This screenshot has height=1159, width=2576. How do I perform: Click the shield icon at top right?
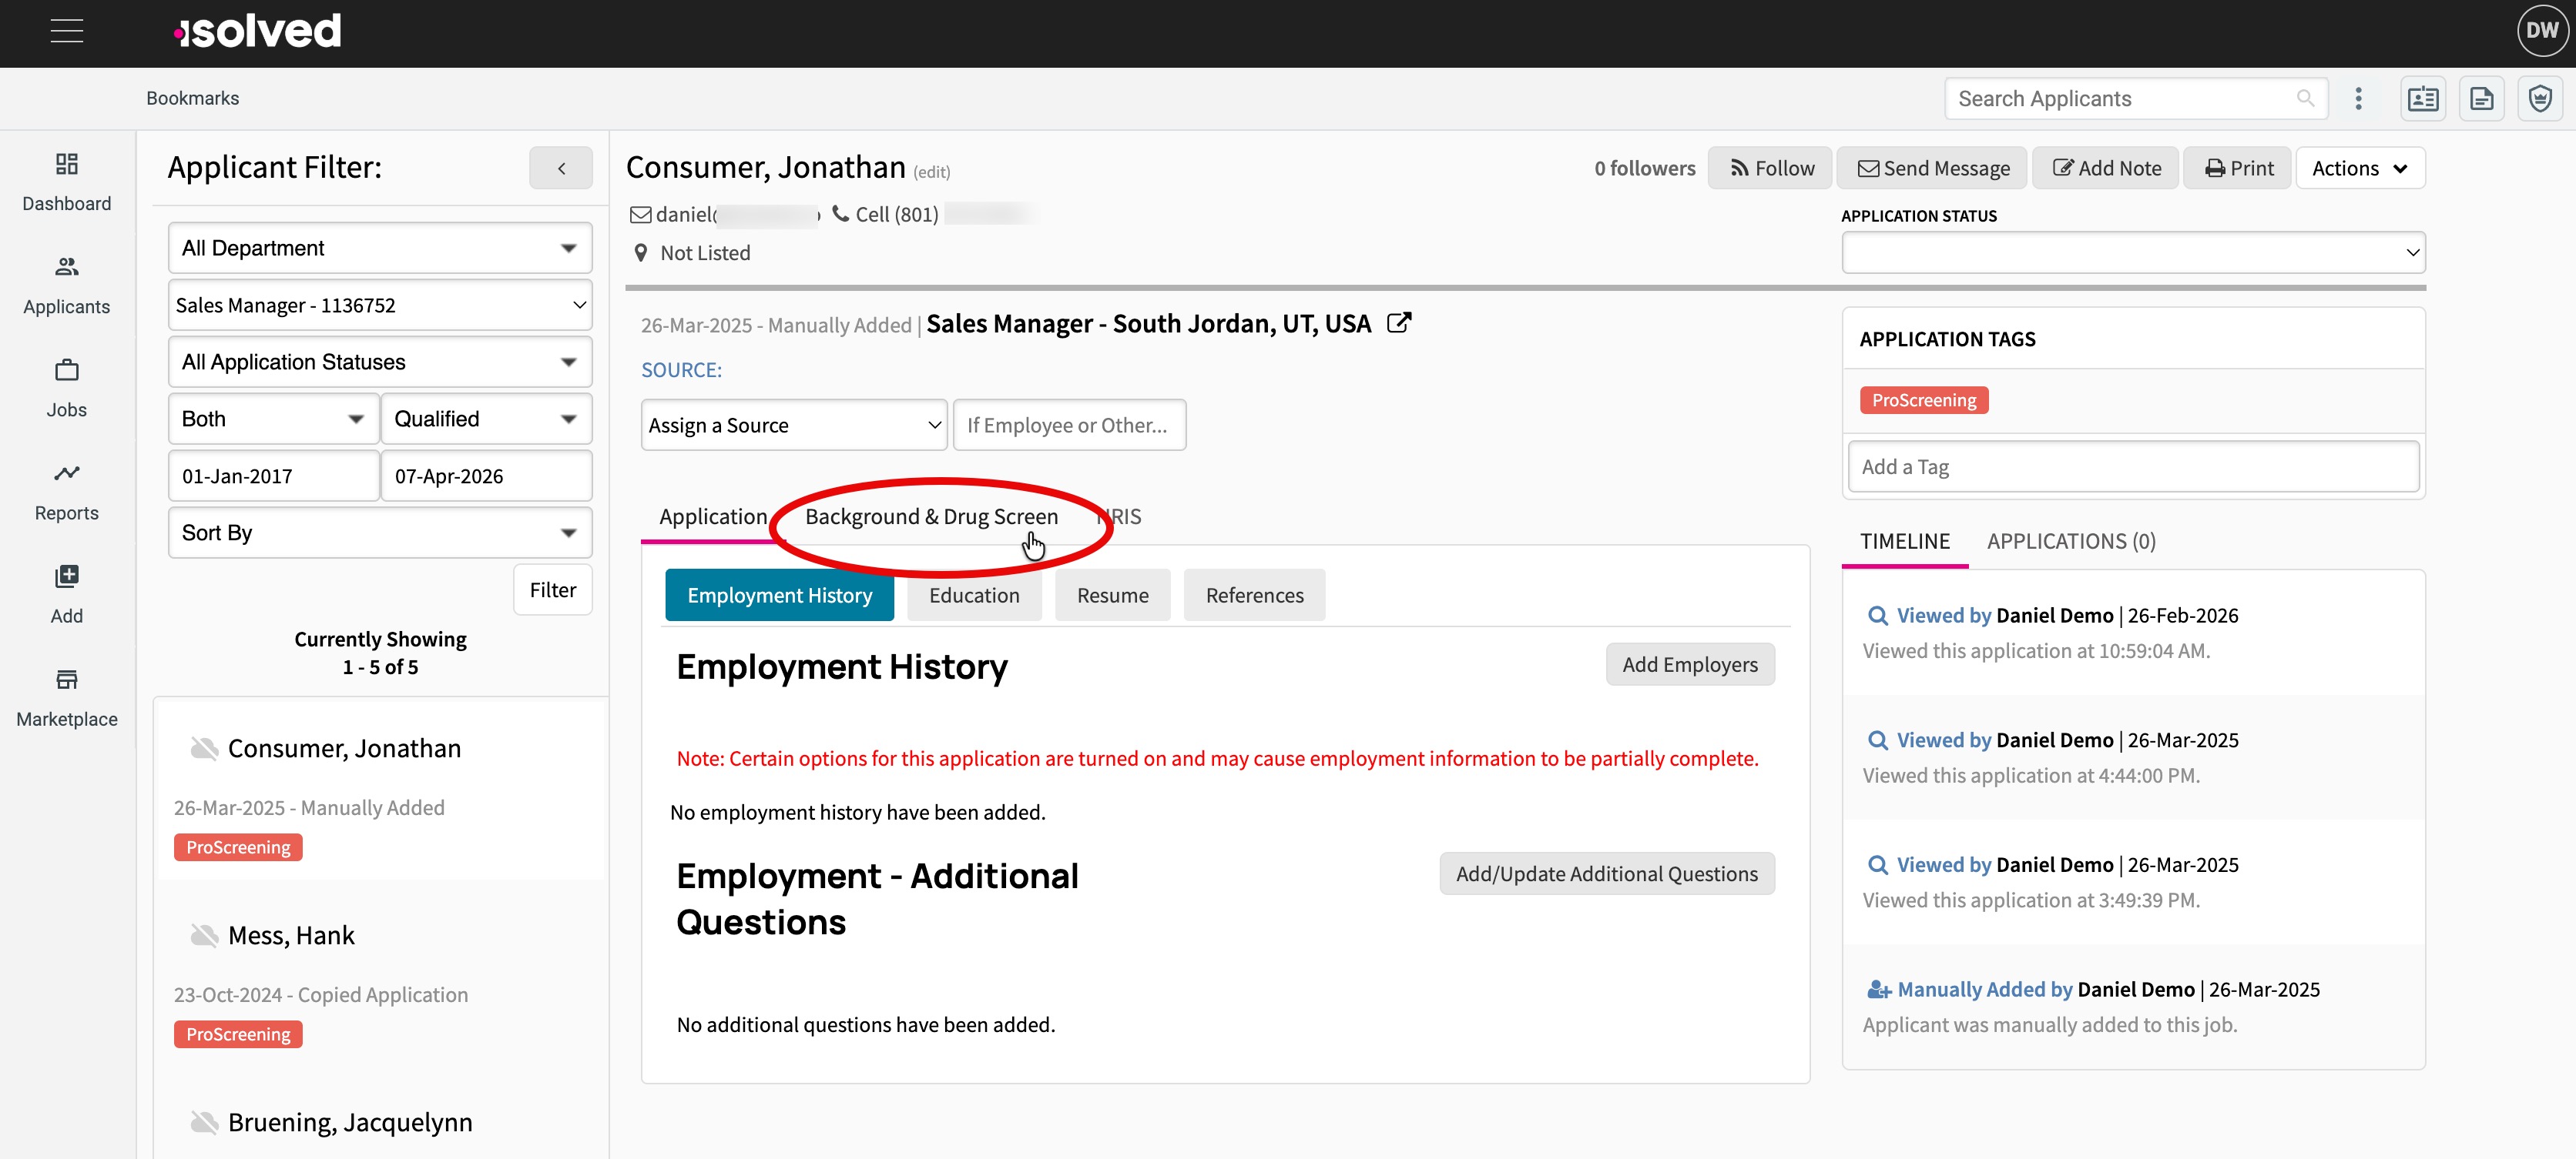point(2540,99)
